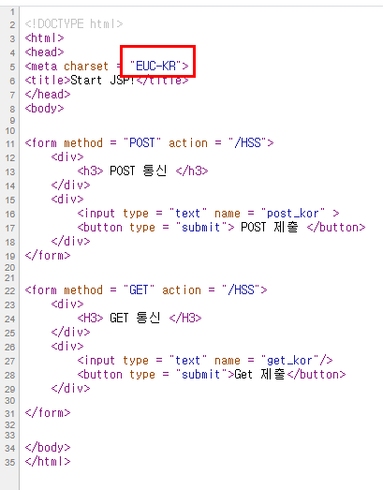383x490 pixels.
Task: Click the "text" type value on line 27
Action: [x=188, y=361]
